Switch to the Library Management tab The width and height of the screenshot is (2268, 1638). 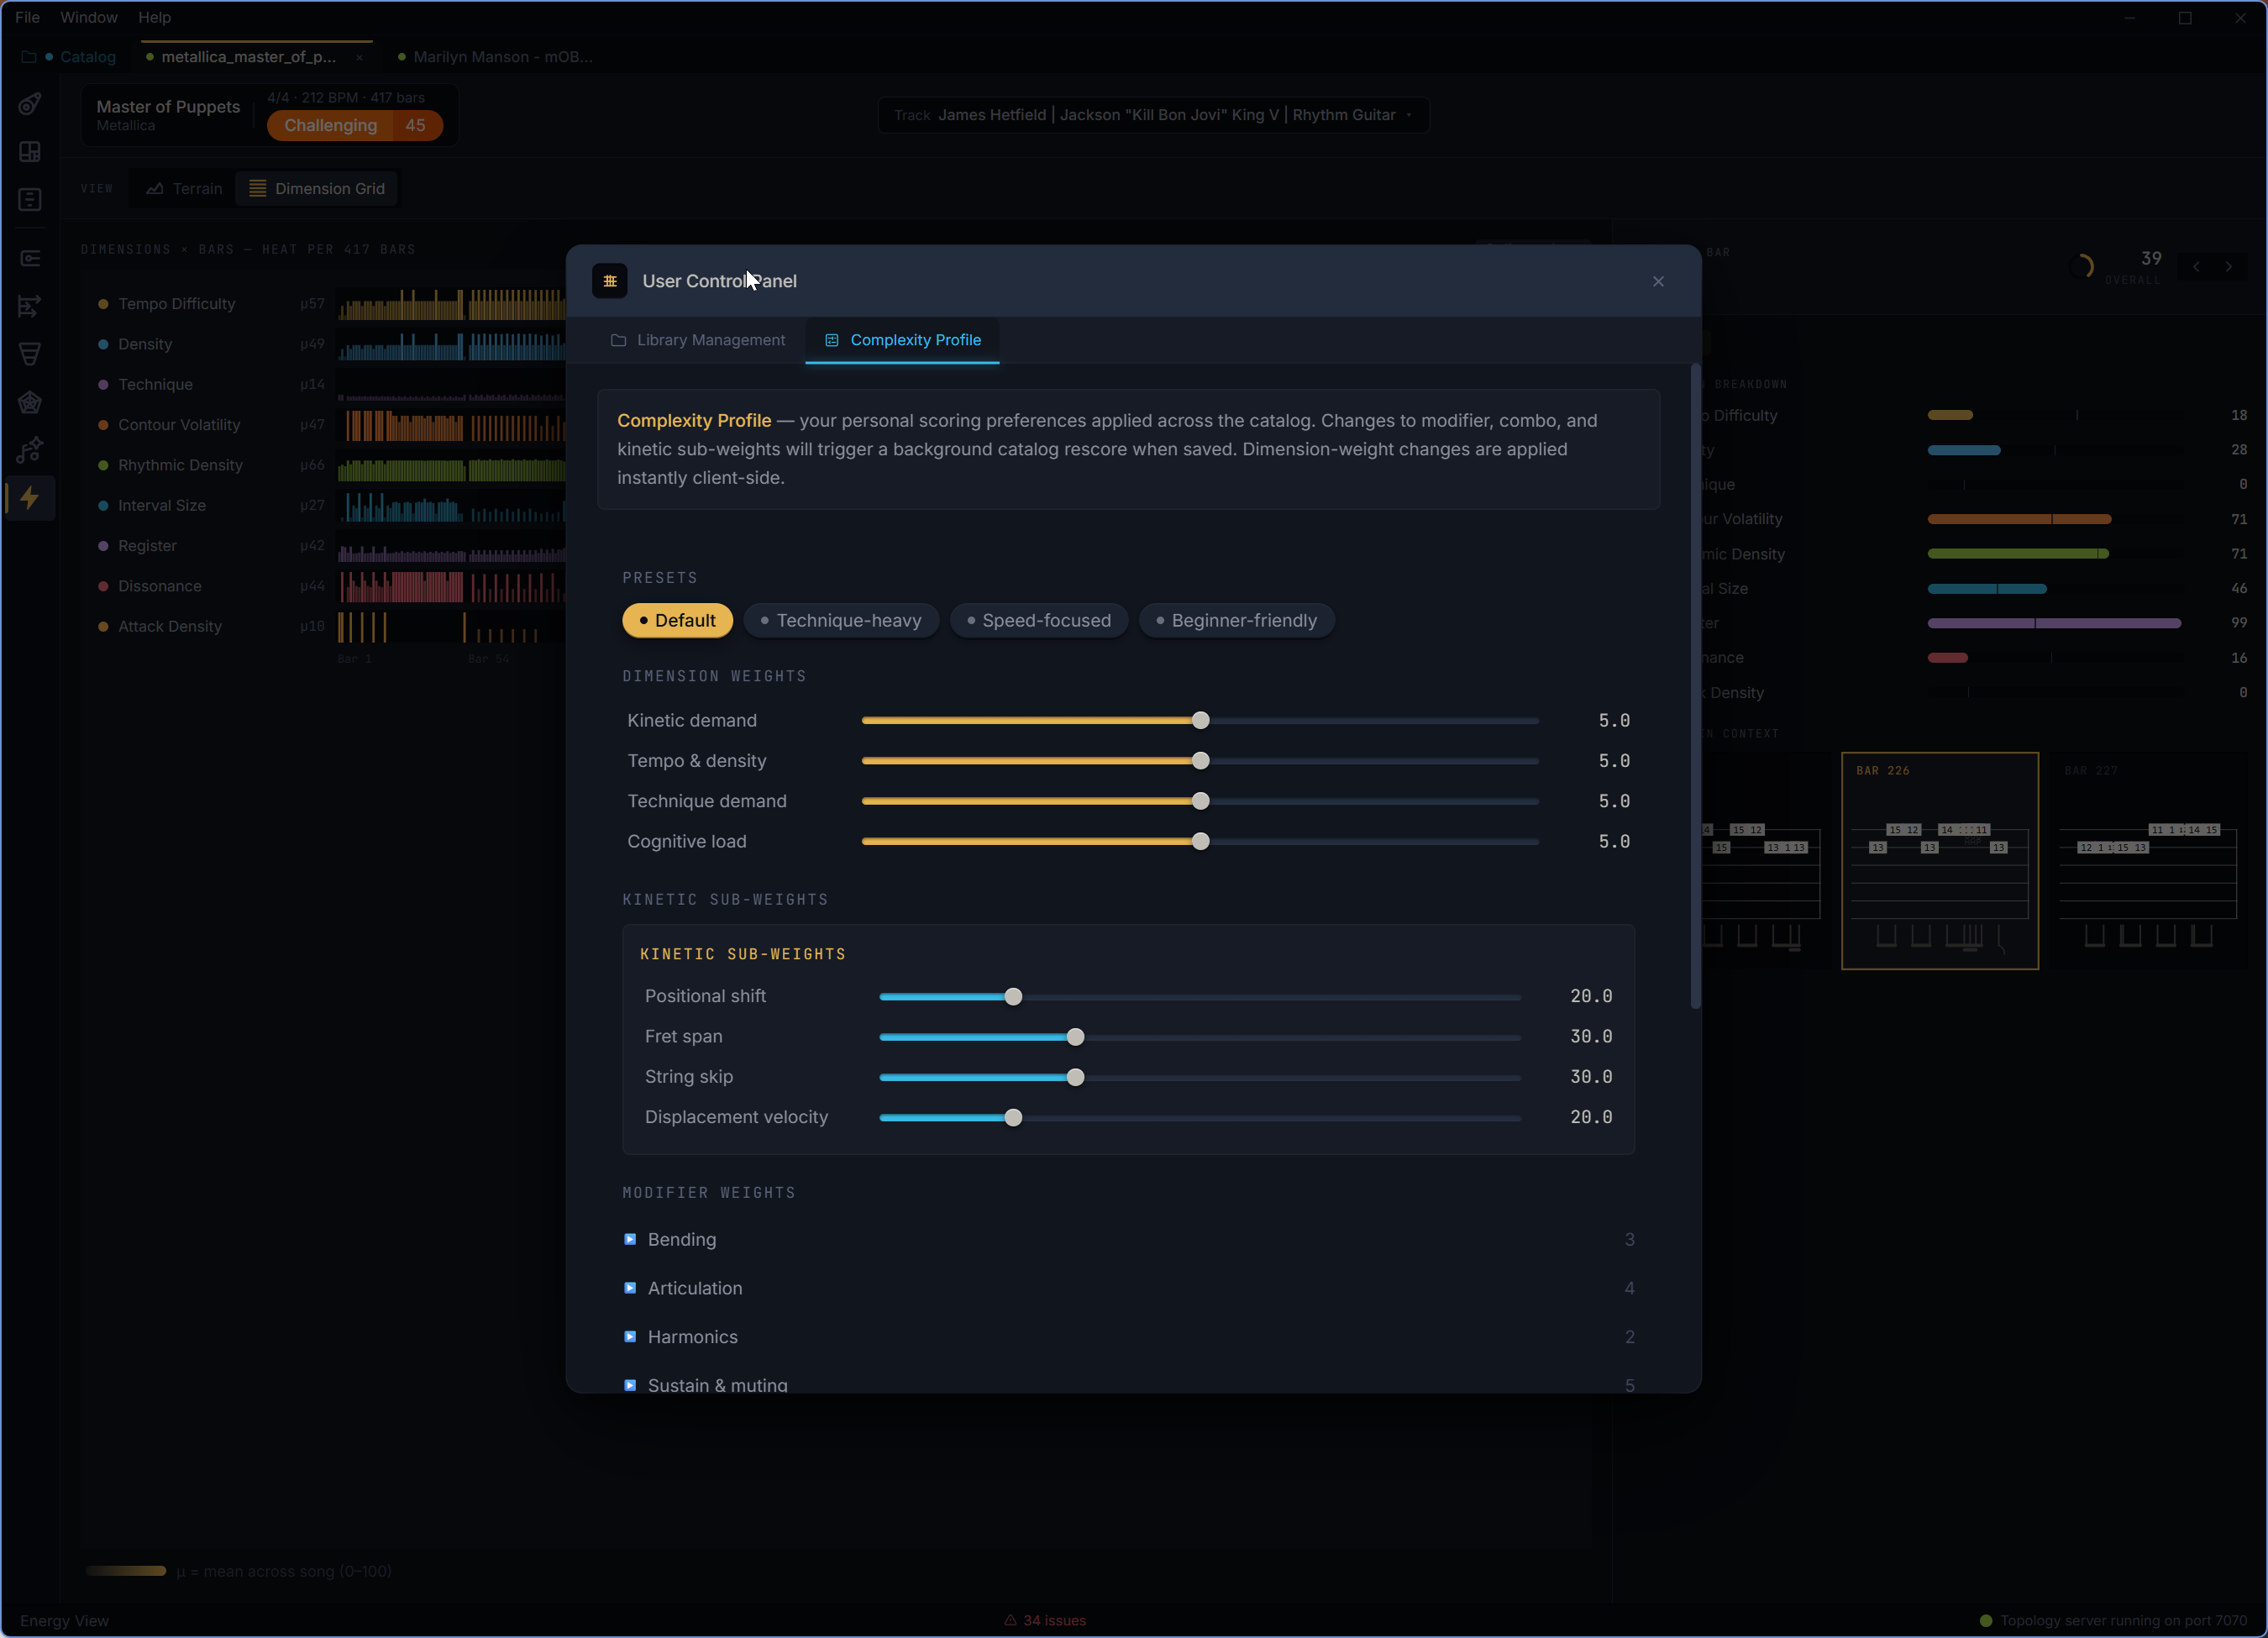click(698, 340)
